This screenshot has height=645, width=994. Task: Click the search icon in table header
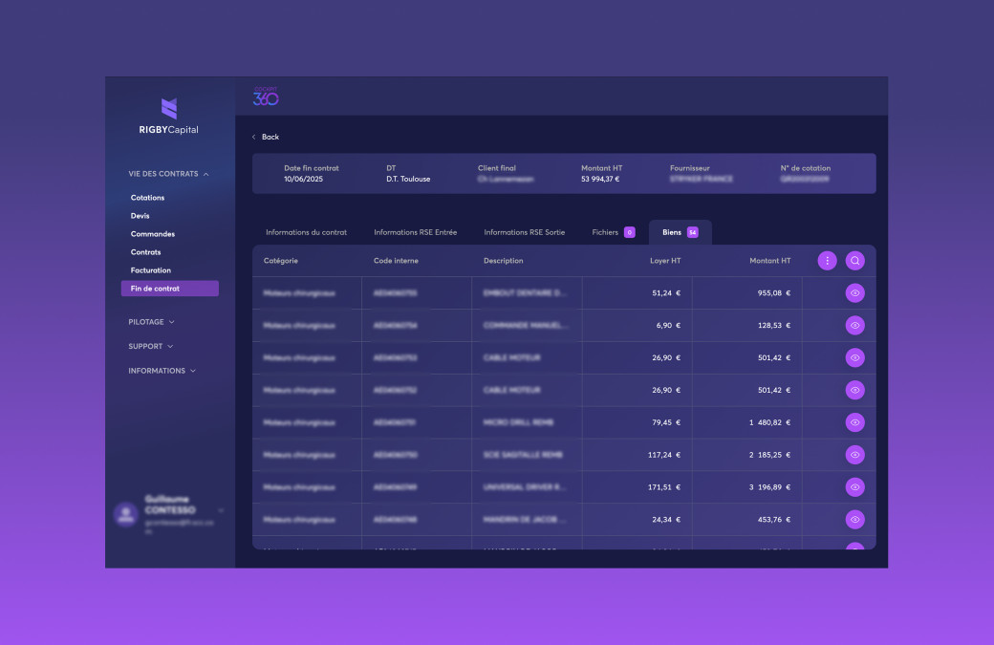click(854, 261)
